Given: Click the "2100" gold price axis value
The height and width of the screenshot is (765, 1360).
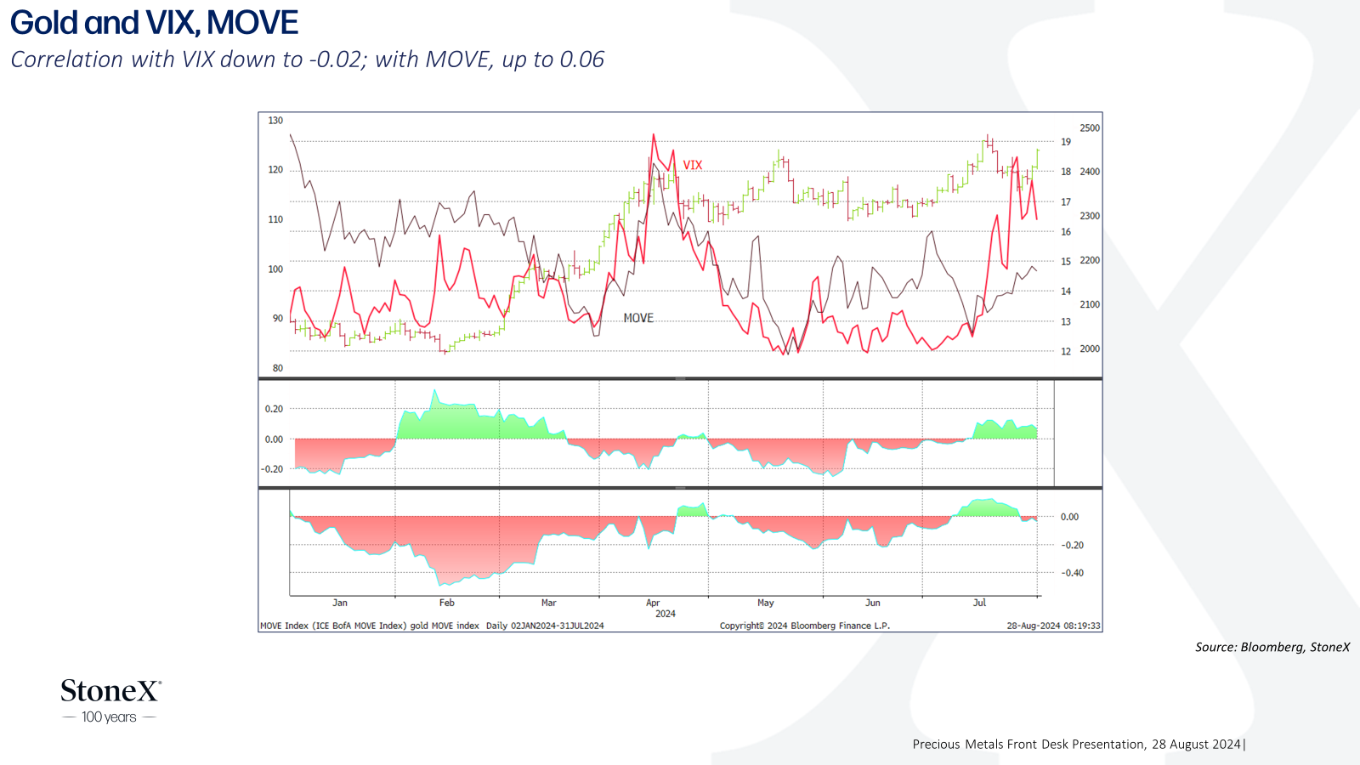Looking at the screenshot, I should [x=1090, y=304].
